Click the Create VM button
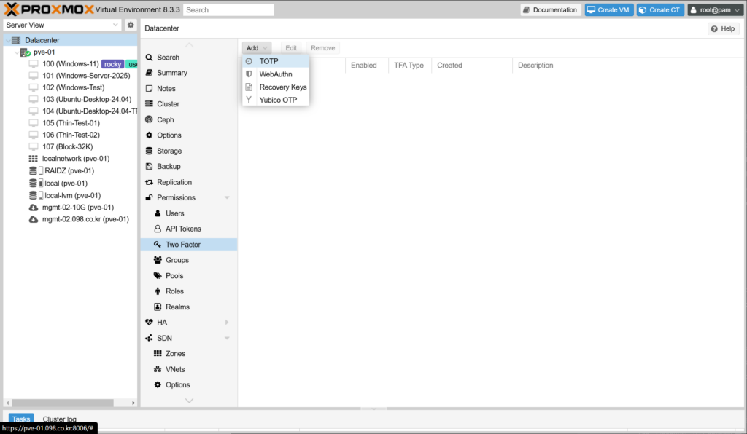The width and height of the screenshot is (747, 434). point(608,10)
